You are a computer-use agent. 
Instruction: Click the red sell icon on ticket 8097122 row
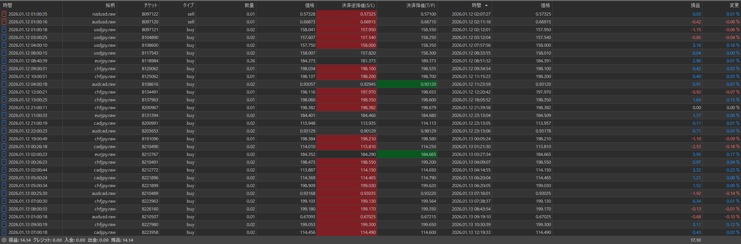pyautogui.click(x=4, y=14)
